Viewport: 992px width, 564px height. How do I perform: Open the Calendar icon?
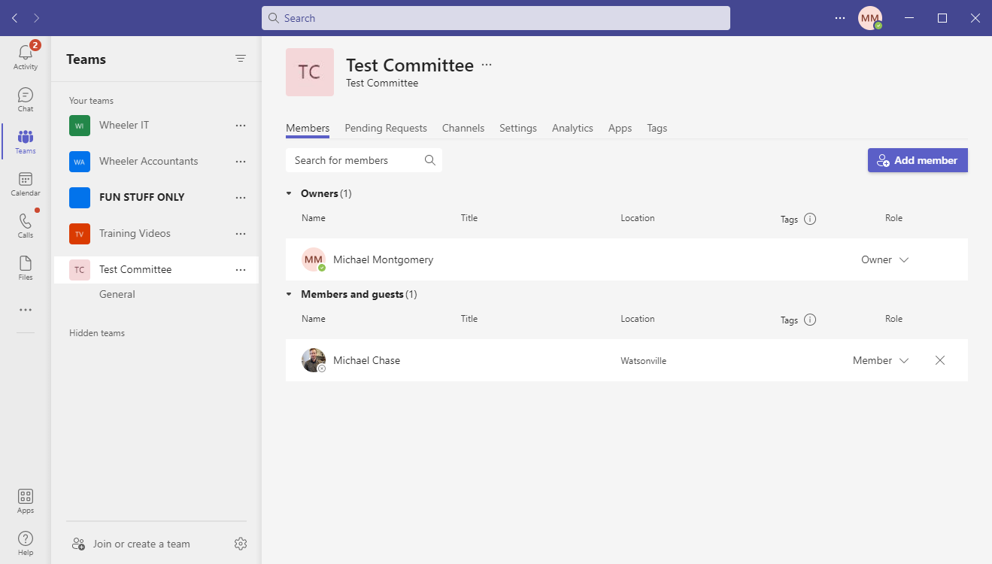pyautogui.click(x=26, y=183)
